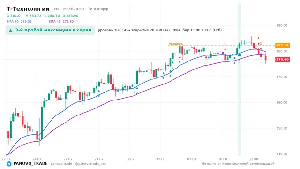Click the large green breakout triangle marker

click(x=240, y=54)
